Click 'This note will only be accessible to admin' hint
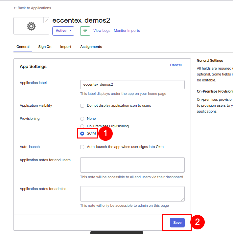Screen dimensions: 233x234 coord(124,206)
